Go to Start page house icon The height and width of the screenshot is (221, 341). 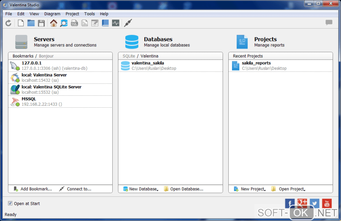tap(53, 23)
